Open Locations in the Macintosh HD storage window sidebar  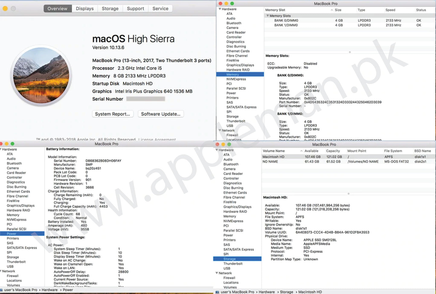click(231, 283)
